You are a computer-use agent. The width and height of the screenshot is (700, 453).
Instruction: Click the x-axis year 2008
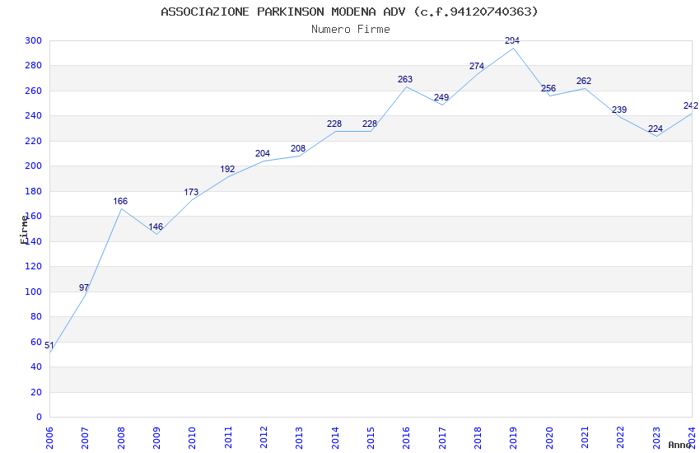120,438
